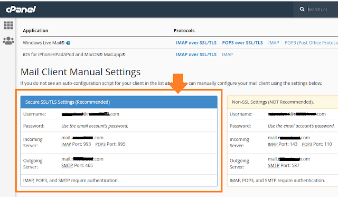Select SMTP Port: 587 text

click(284, 166)
